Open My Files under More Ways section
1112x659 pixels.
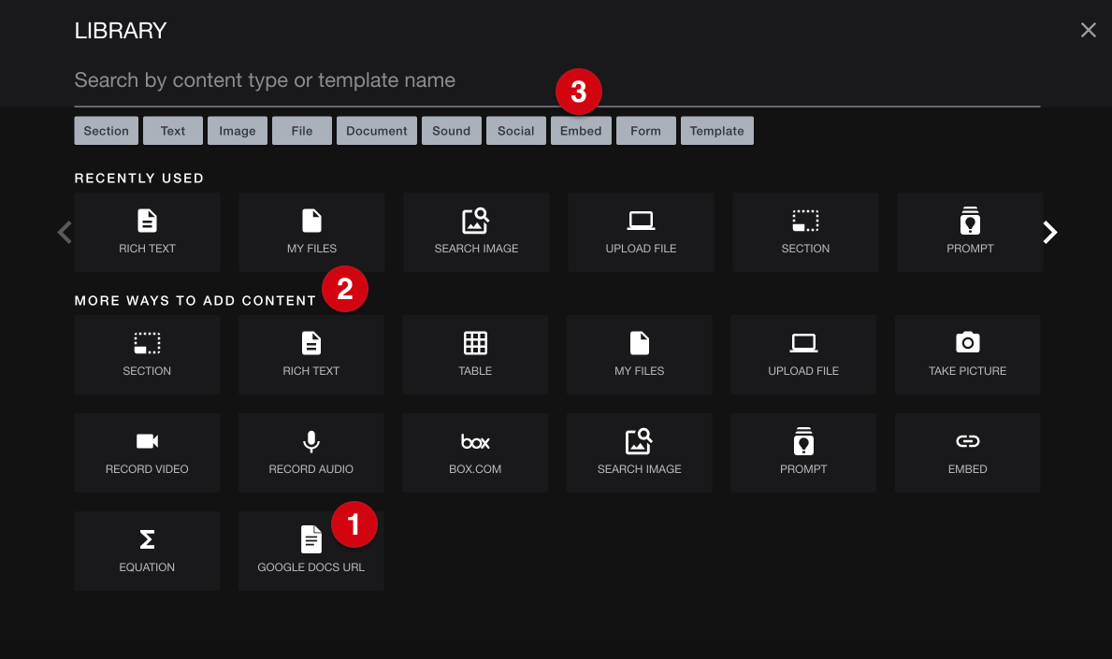[x=639, y=355]
